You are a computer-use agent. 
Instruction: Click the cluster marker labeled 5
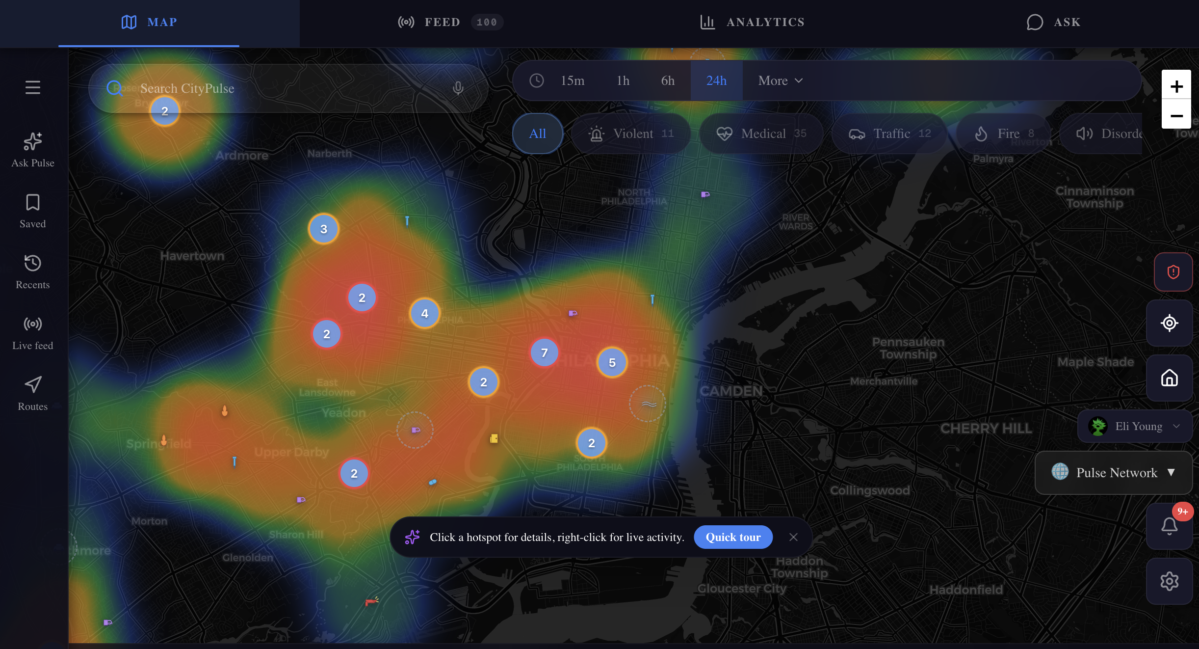[612, 362]
